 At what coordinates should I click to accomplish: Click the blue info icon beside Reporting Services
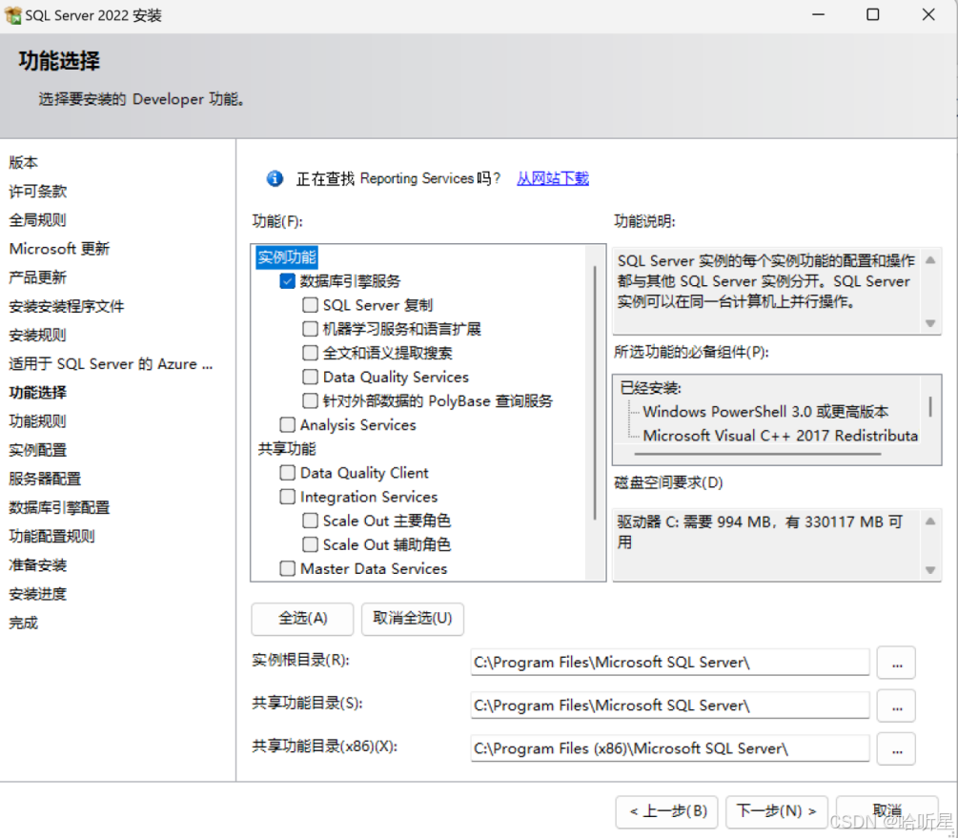(x=275, y=178)
